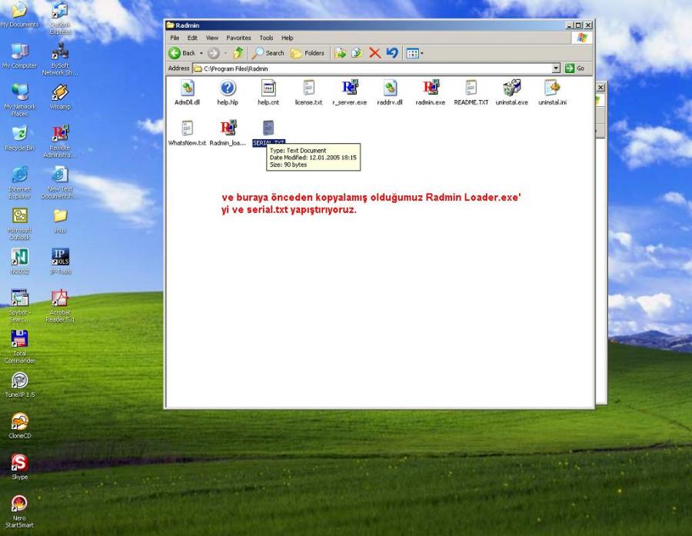692x536 pixels.
Task: Click the Undo toolbar icon
Action: (392, 53)
